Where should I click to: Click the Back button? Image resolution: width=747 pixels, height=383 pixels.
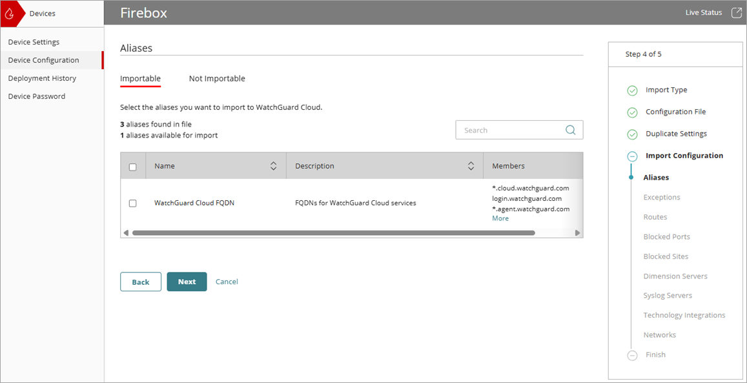point(141,282)
